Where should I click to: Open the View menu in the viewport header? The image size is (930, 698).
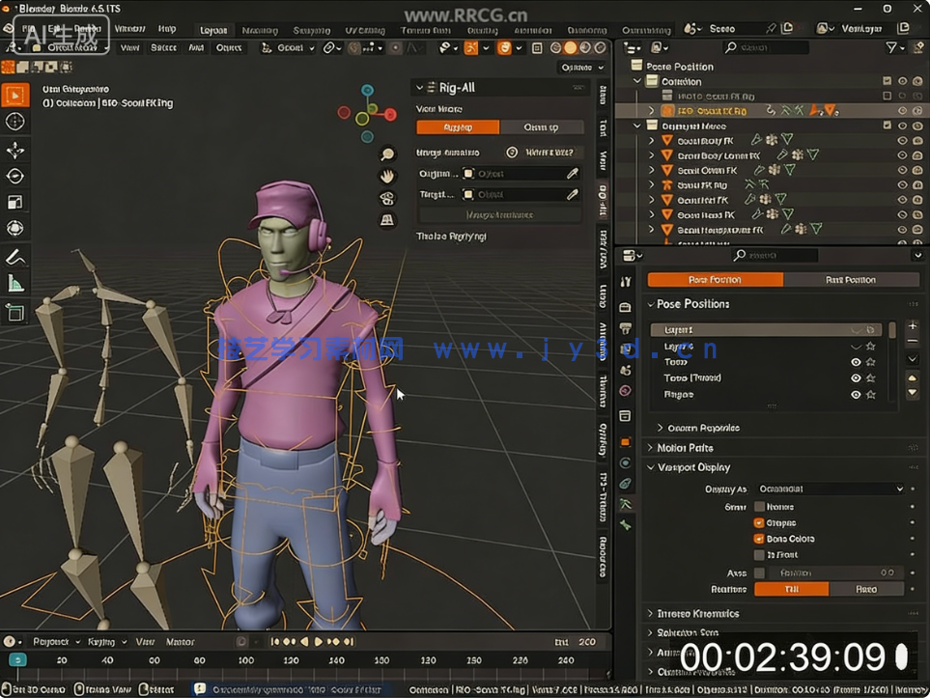click(x=131, y=46)
